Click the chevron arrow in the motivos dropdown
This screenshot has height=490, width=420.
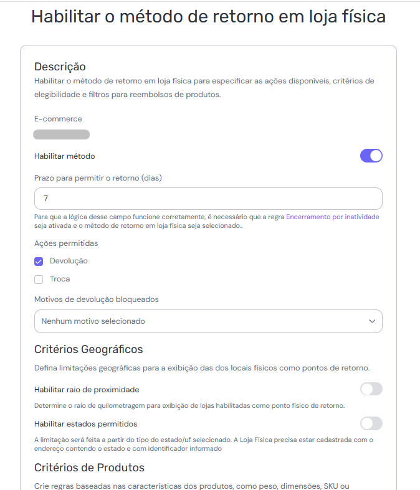point(372,321)
